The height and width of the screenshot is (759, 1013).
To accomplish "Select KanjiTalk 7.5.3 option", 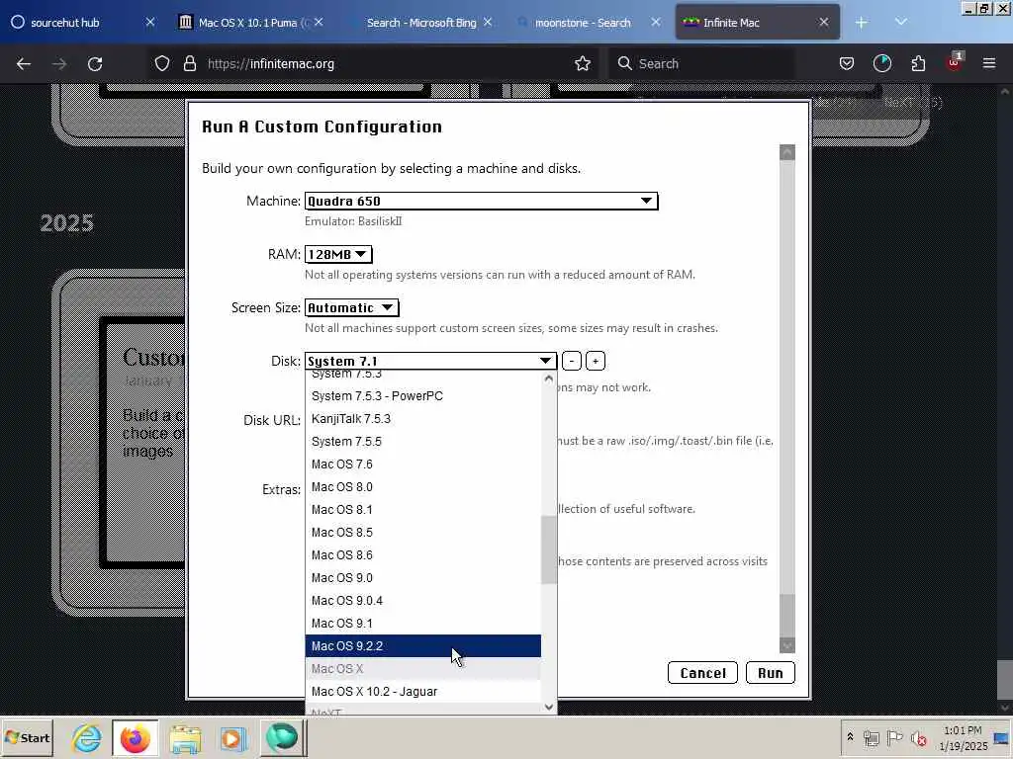I will point(423,419).
